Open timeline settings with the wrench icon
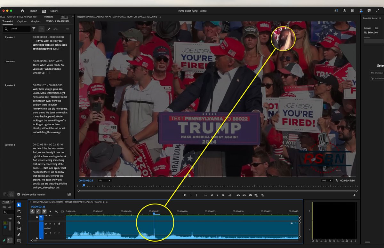 point(56,211)
